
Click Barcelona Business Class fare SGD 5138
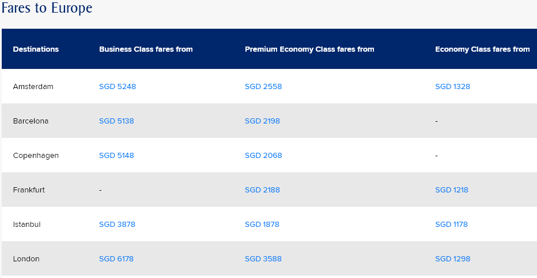tap(116, 121)
